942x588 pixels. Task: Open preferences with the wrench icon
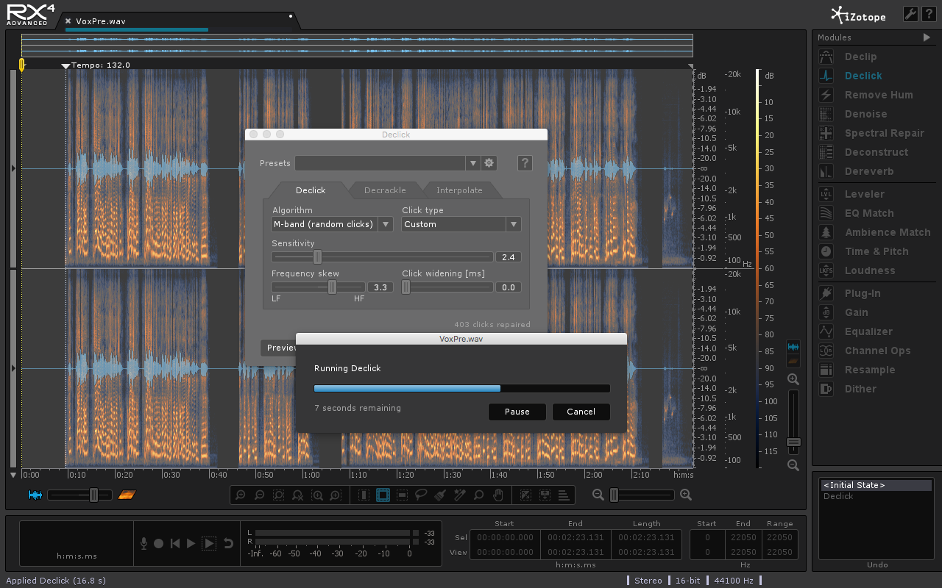tap(910, 14)
